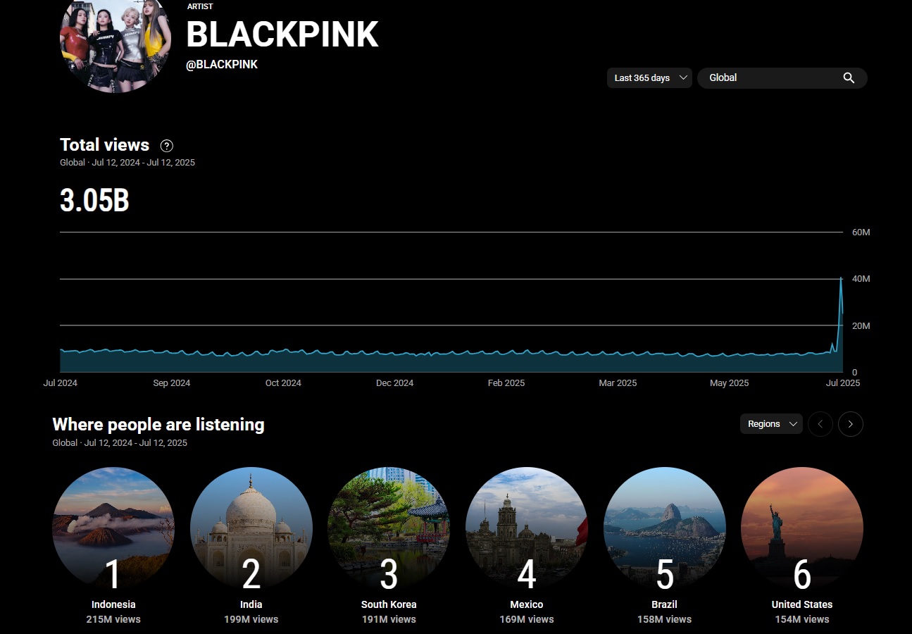Click the 158M views text
This screenshot has height=634, width=912.
tap(665, 619)
